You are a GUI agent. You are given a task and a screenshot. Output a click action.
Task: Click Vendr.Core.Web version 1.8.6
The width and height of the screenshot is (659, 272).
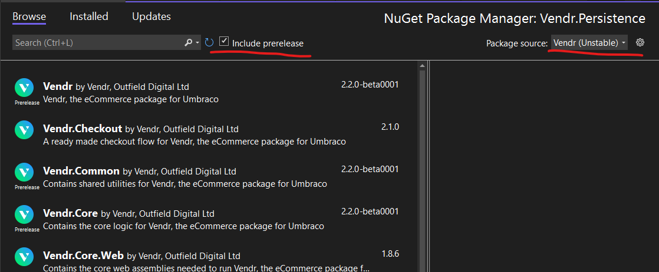tap(390, 254)
